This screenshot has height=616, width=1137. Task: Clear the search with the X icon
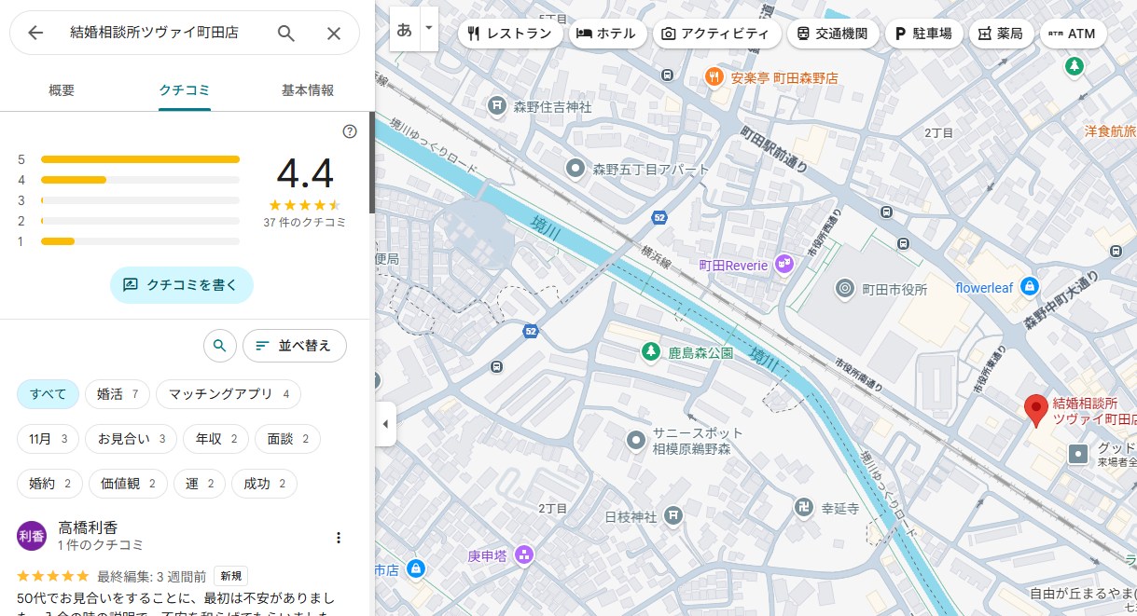point(334,33)
